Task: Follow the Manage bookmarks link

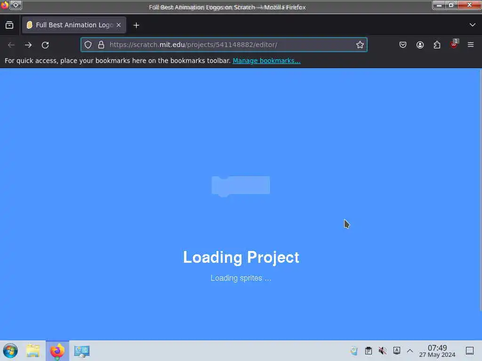Action: 266,61
